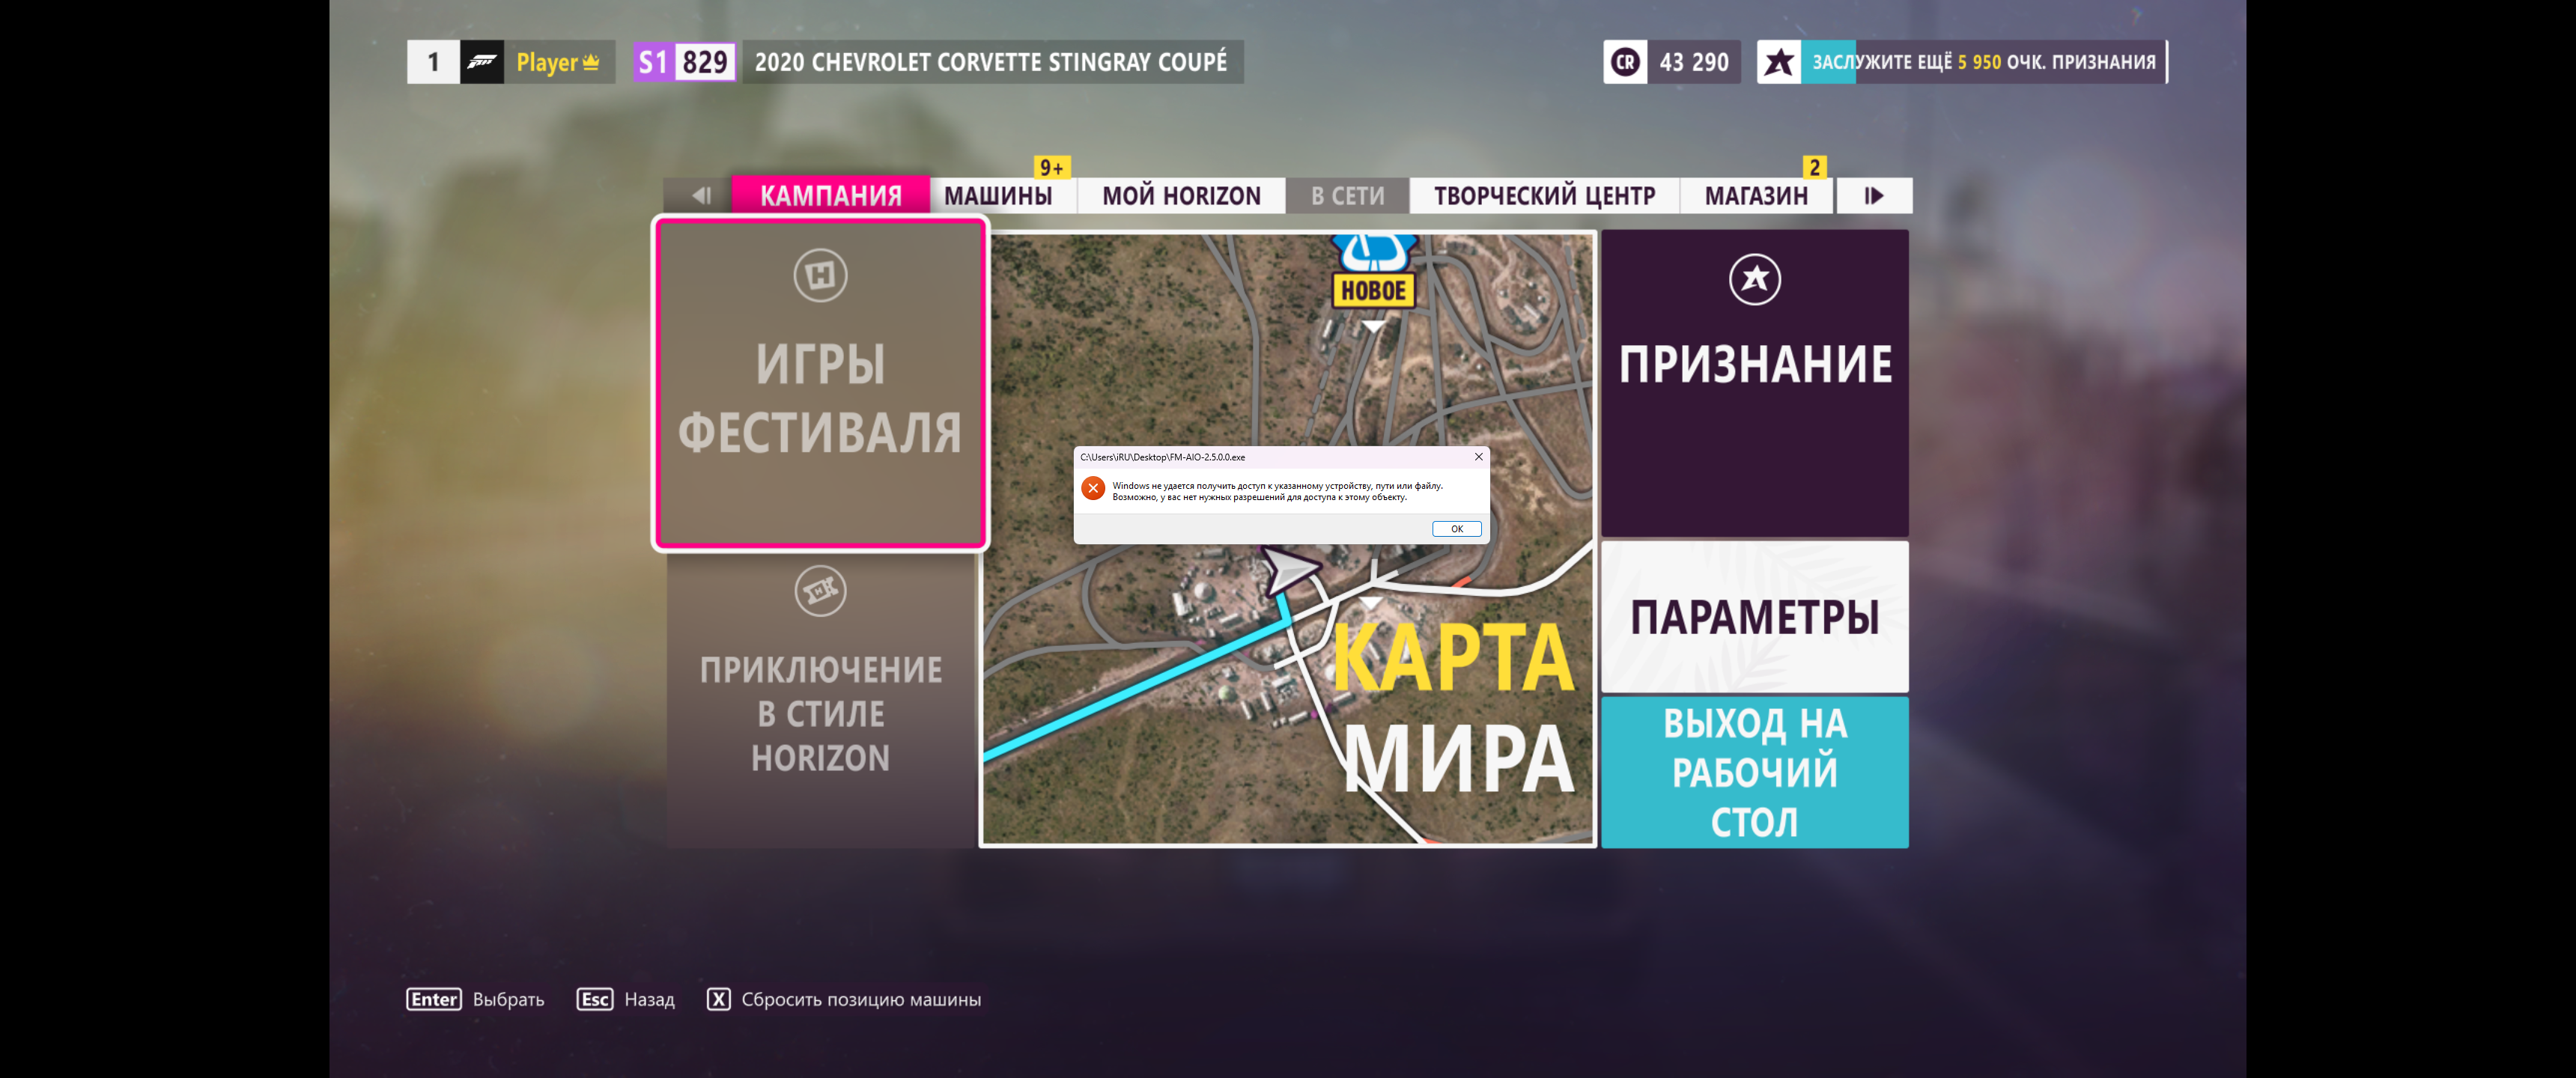
Task: Click the X Сбросить позицию машины hint
Action: 844,999
